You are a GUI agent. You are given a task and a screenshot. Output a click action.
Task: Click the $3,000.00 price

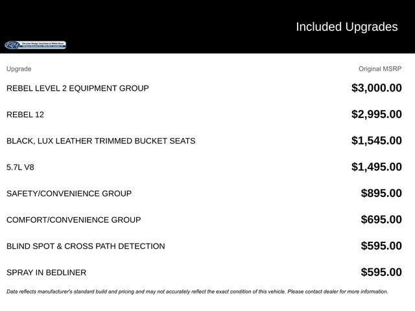tap(376, 88)
